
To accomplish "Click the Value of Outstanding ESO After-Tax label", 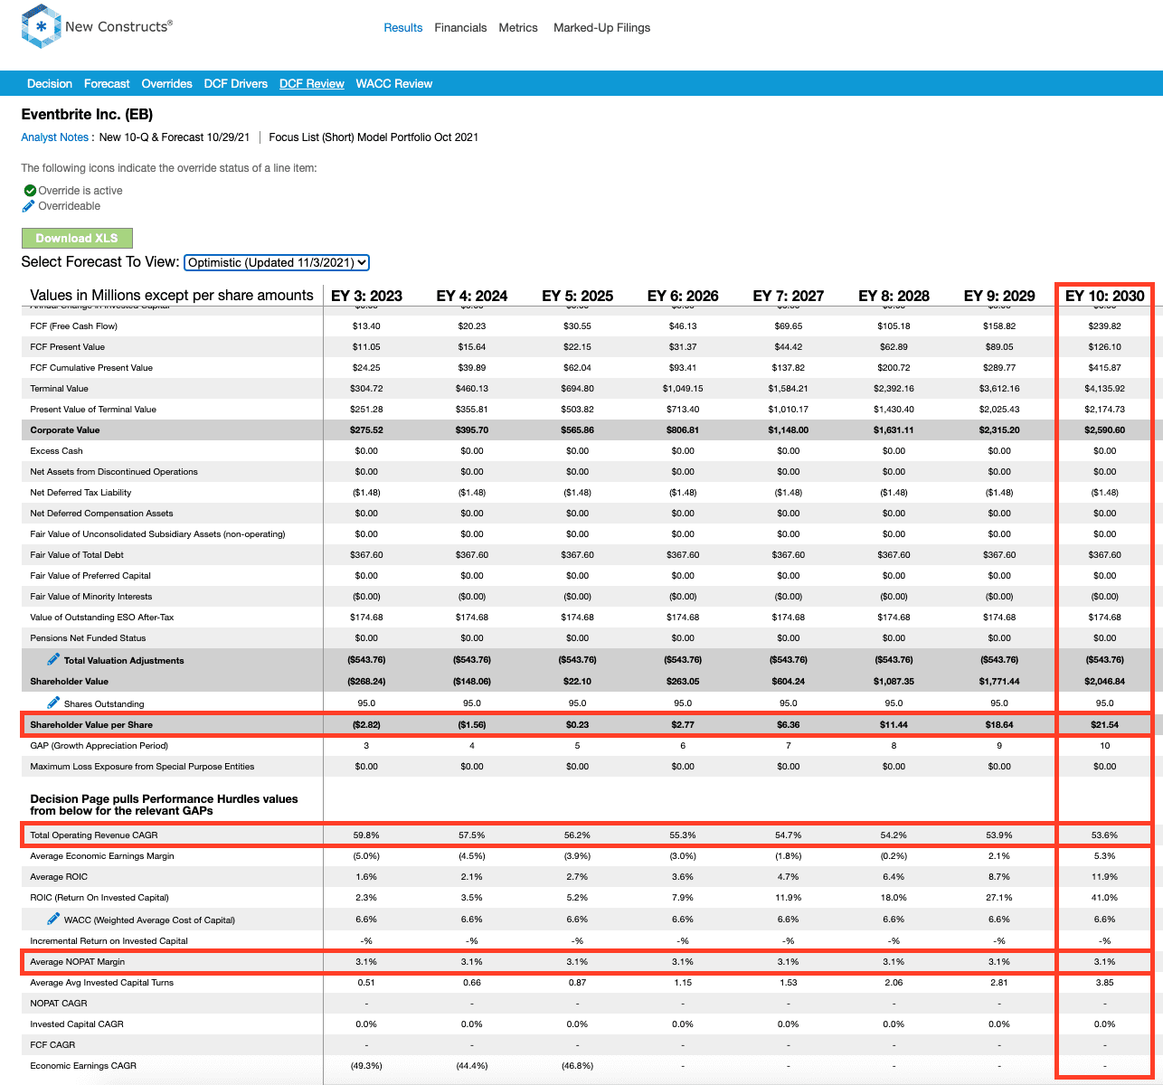I will coord(102,617).
